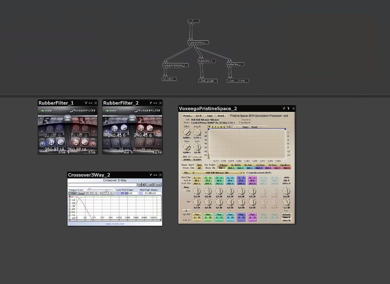Screen dimensions: 390x284
Task: Select the Lo-Pass envelope tab
Action: (260, 165)
